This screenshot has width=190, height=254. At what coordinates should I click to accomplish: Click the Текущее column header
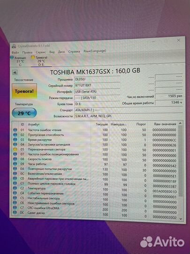click(102, 124)
